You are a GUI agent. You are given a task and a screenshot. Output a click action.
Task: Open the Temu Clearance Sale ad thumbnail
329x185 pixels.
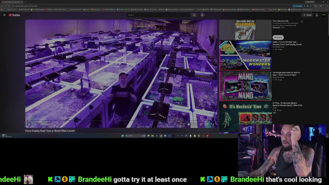245,30
